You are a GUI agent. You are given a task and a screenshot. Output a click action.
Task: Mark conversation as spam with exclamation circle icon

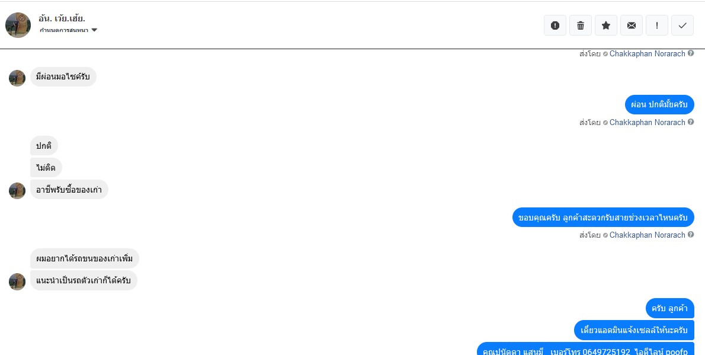[x=555, y=25]
